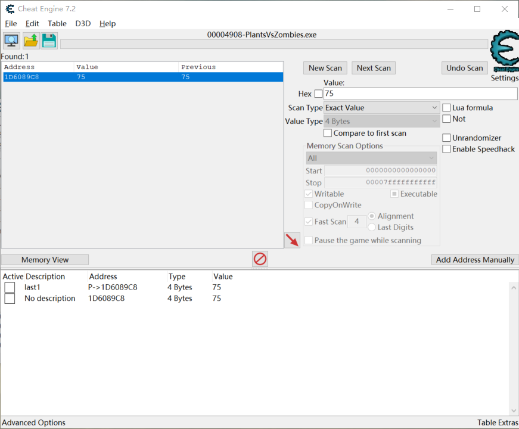Viewport: 519px width, 429px height.
Task: Click Add Address Manually button
Action: click(x=475, y=260)
